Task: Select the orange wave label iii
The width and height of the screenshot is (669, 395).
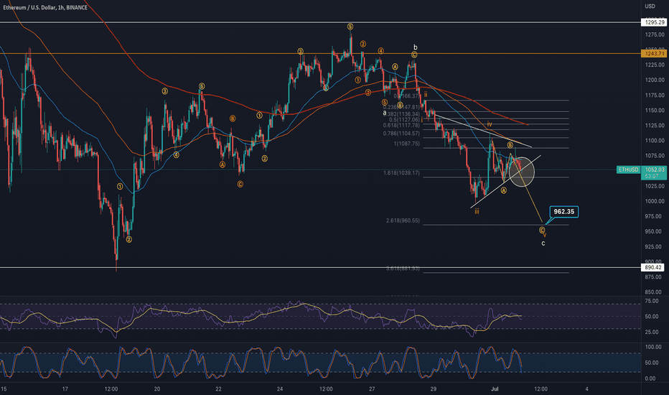Action: 477,211
